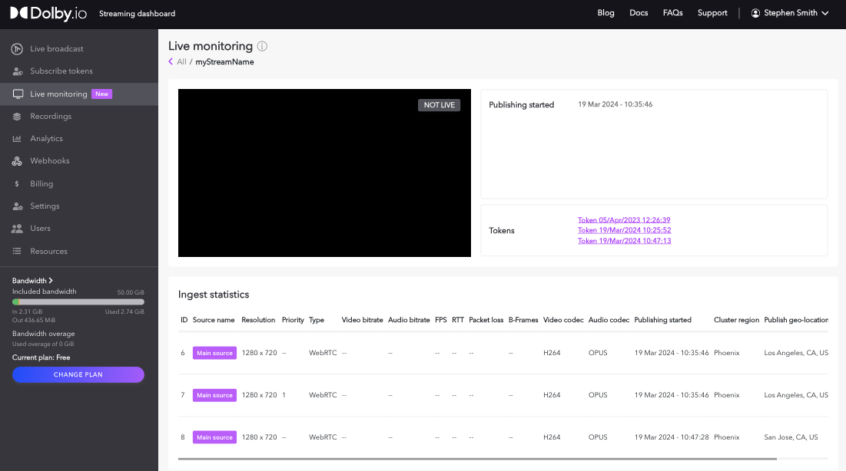Viewport: 846px width, 471px height.
Task: Click the Ingest statistics horizontal scrollbar
Action: point(476,459)
